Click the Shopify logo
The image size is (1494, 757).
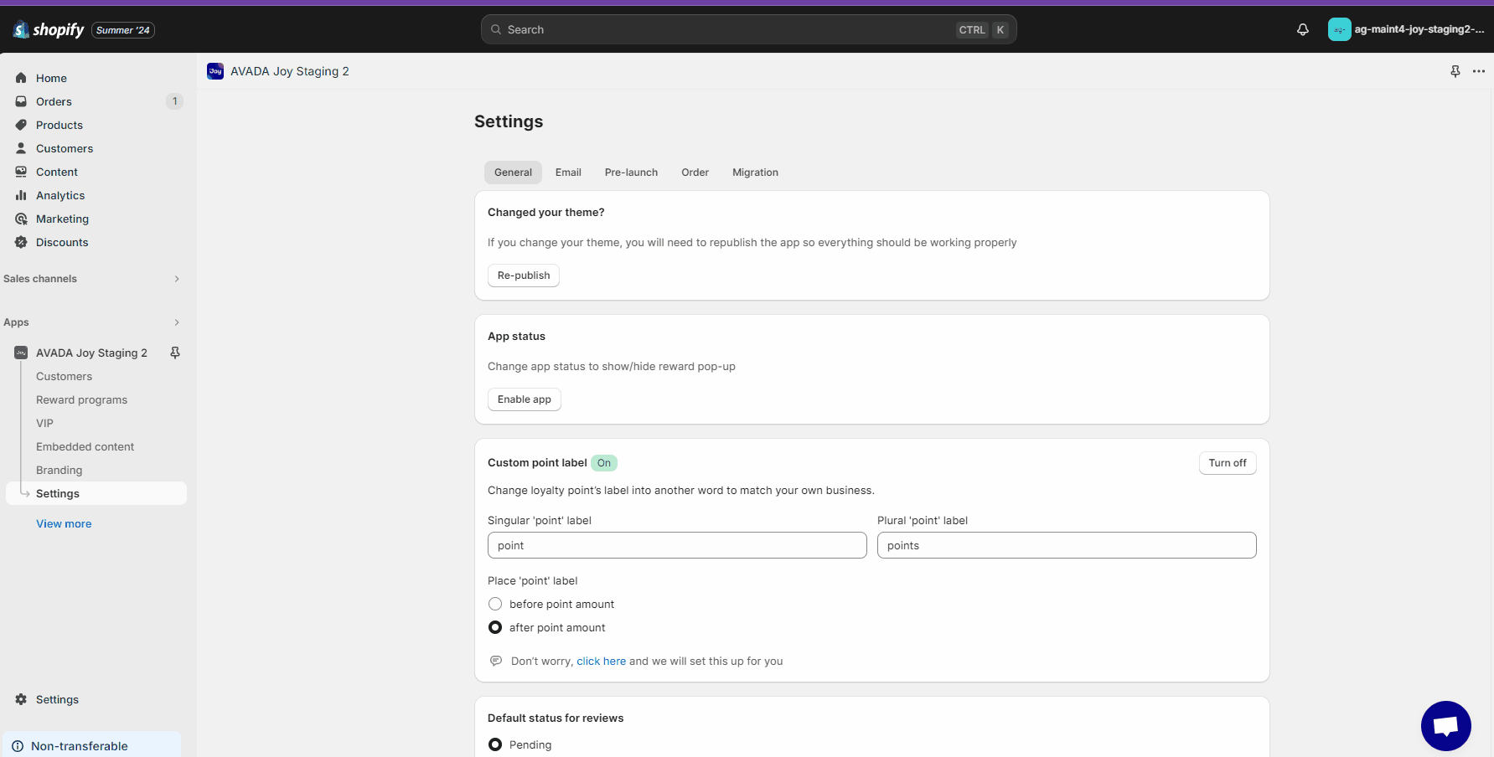(49, 30)
